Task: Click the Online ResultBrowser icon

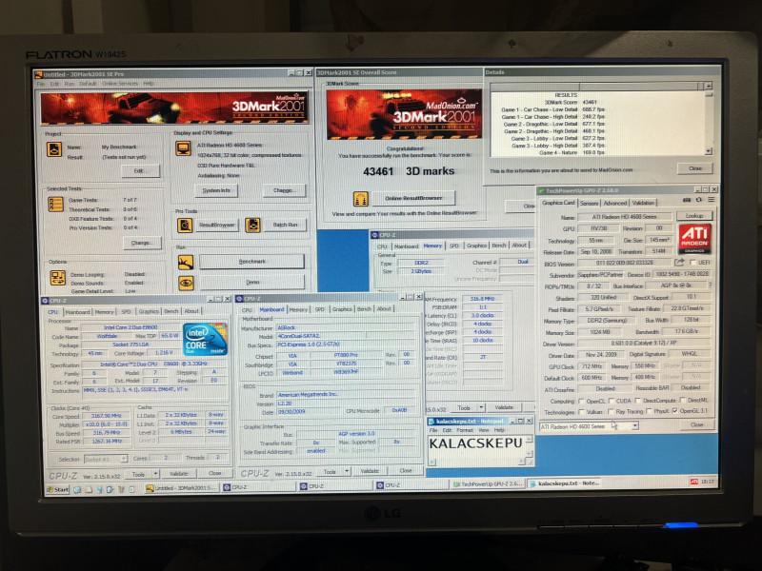Action: click(361, 198)
